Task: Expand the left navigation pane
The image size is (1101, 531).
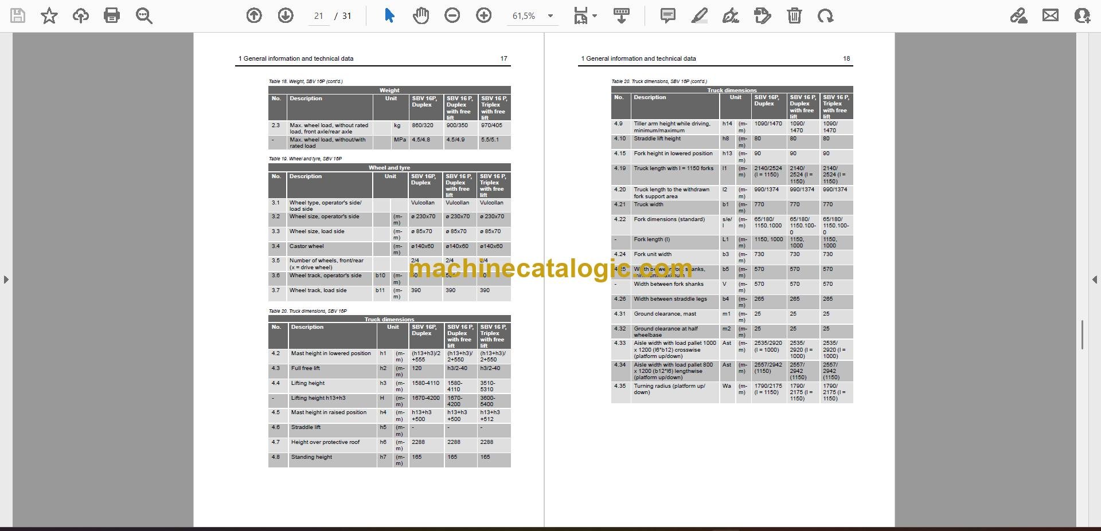Action: (6, 280)
